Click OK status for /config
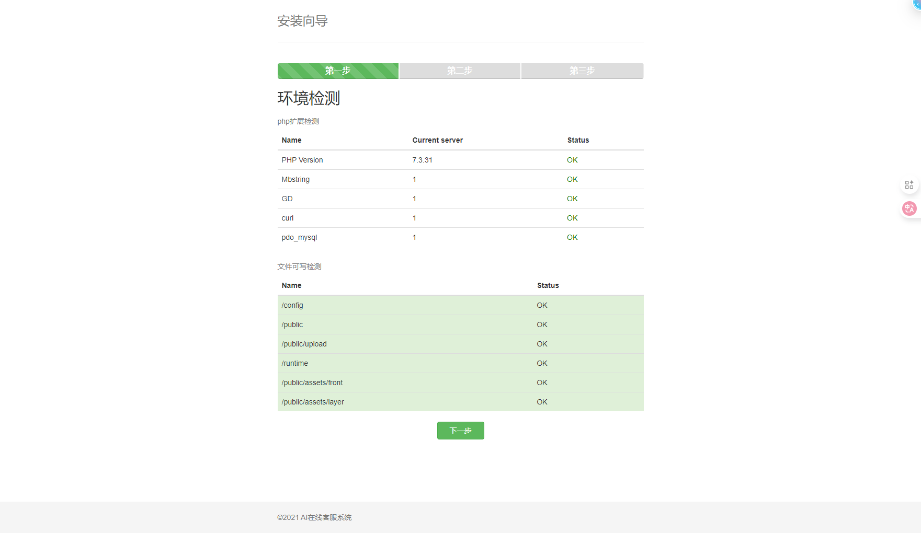Image resolution: width=921 pixels, height=533 pixels. [x=542, y=305]
